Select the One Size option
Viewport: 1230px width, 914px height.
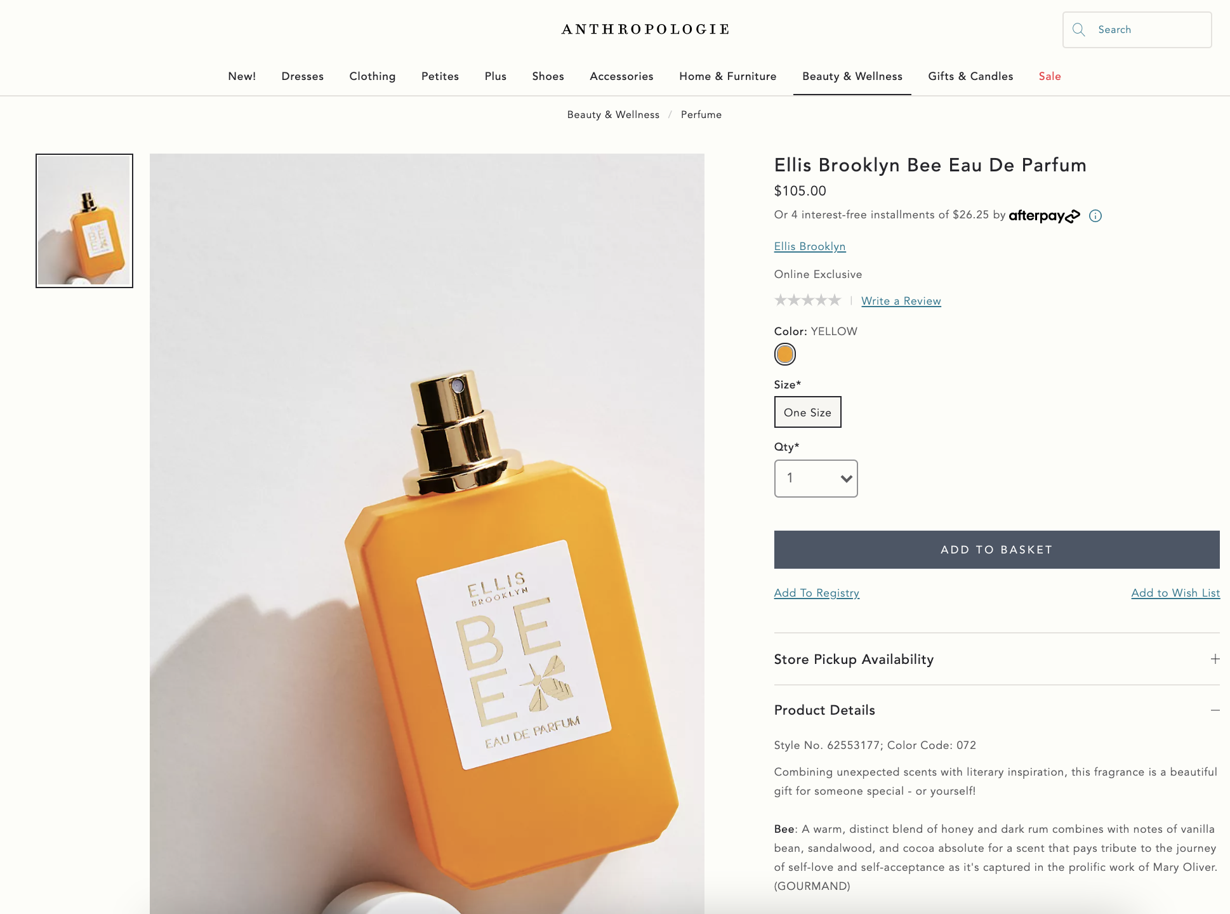coord(807,412)
